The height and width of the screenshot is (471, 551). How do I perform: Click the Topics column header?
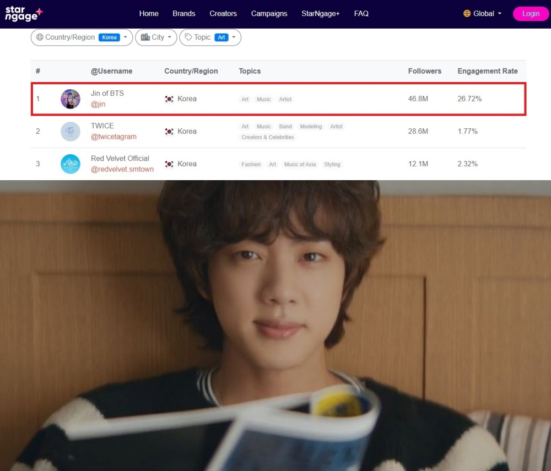point(250,71)
